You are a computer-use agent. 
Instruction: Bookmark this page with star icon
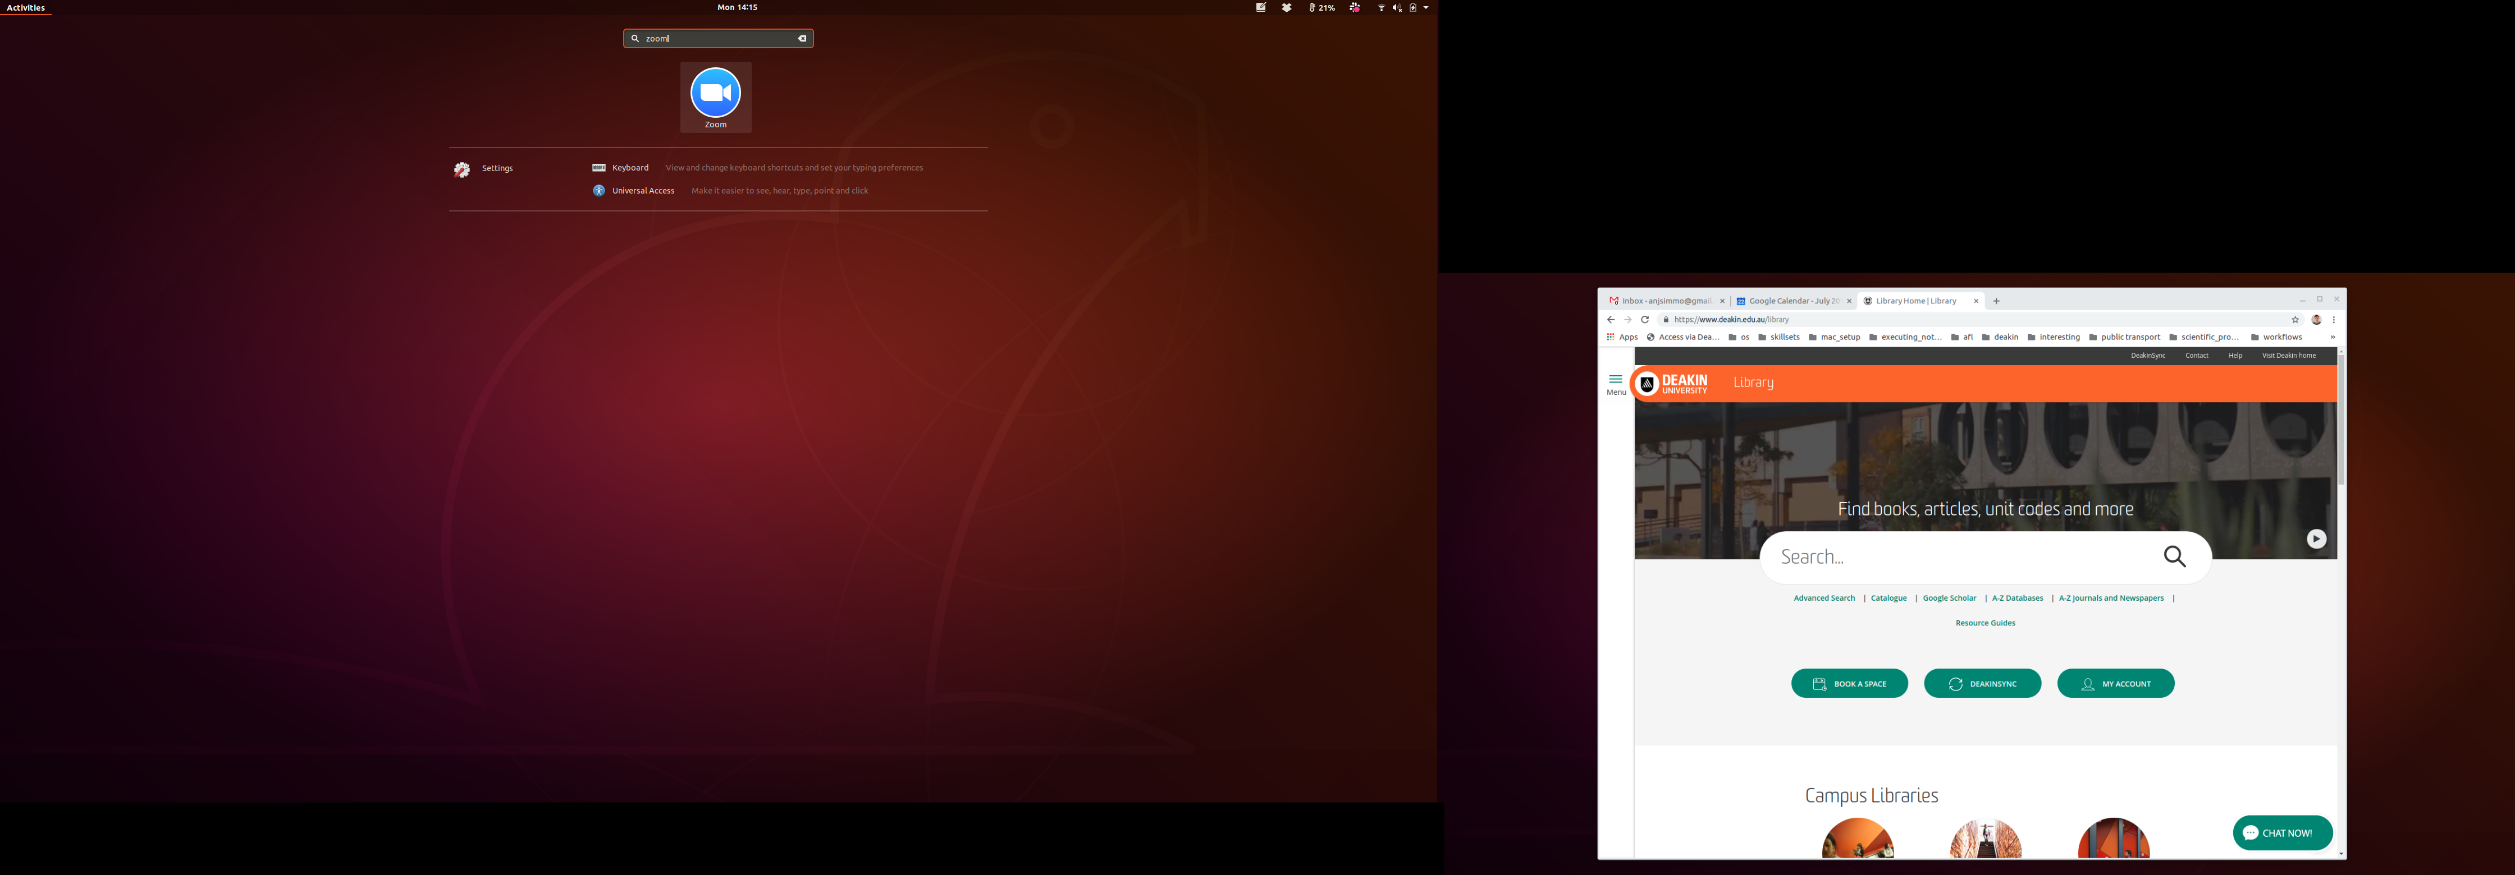point(2295,320)
